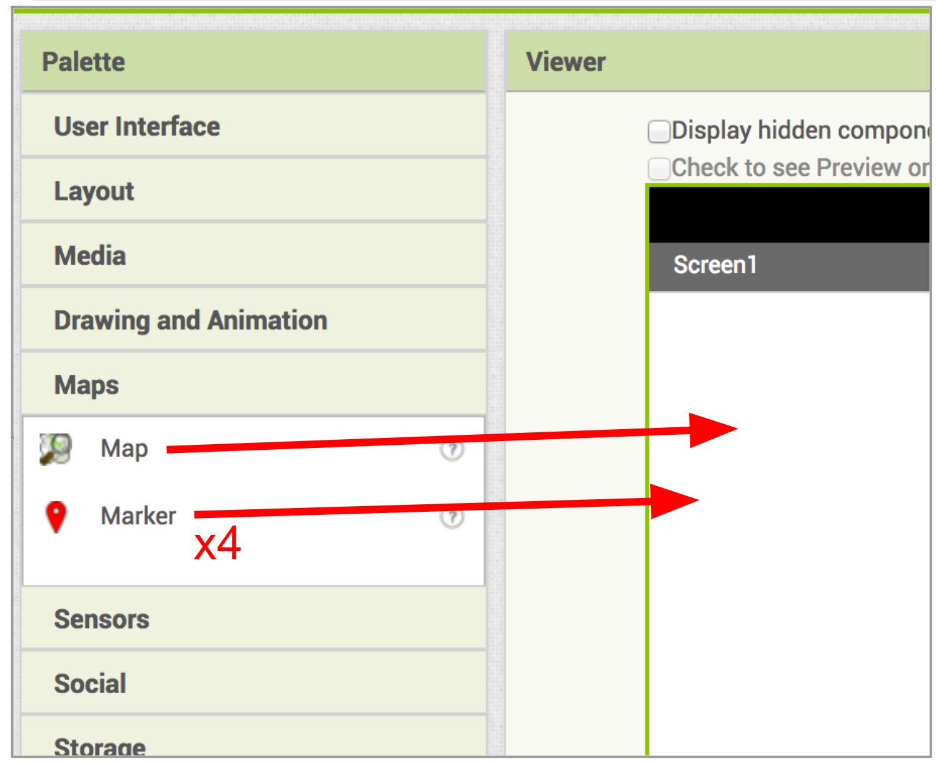Enable Display hidden components checkbox
Viewport: 936px width, 762px height.
point(659,131)
